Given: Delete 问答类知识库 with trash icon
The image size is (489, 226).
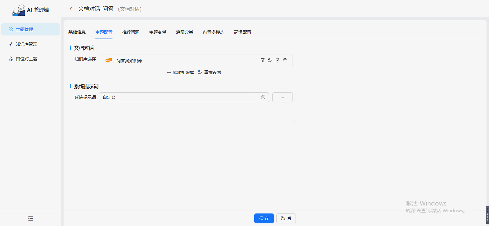Looking at the screenshot, I should [285, 60].
